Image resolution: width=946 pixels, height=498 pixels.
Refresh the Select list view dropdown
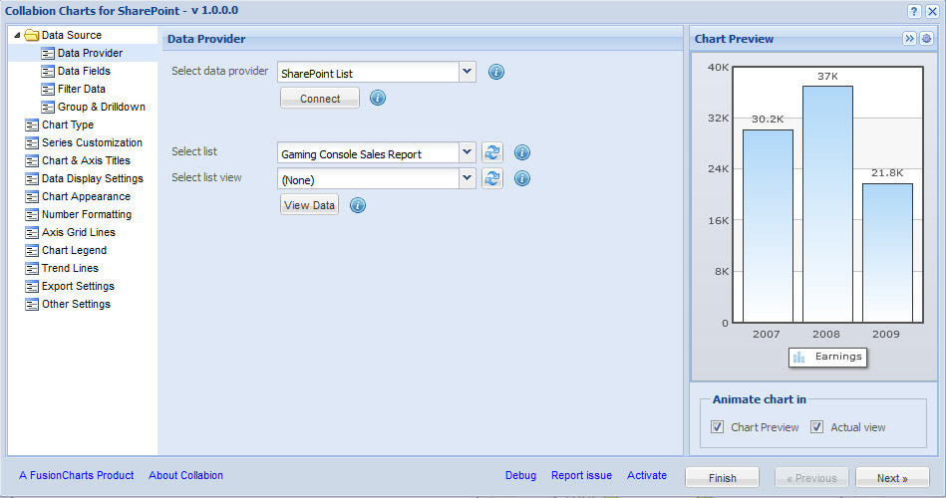[x=492, y=178]
